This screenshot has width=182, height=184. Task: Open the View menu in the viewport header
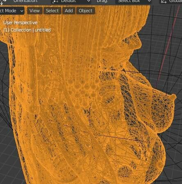coord(34,11)
